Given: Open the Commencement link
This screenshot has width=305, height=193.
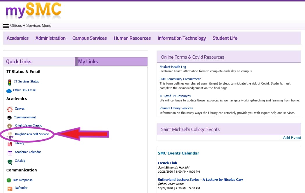Looking at the screenshot, I should 25,117.
